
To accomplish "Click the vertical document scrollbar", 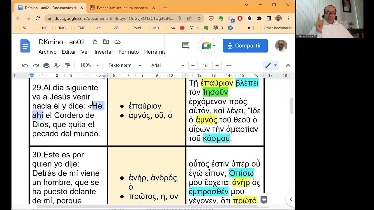I will coord(292,106).
